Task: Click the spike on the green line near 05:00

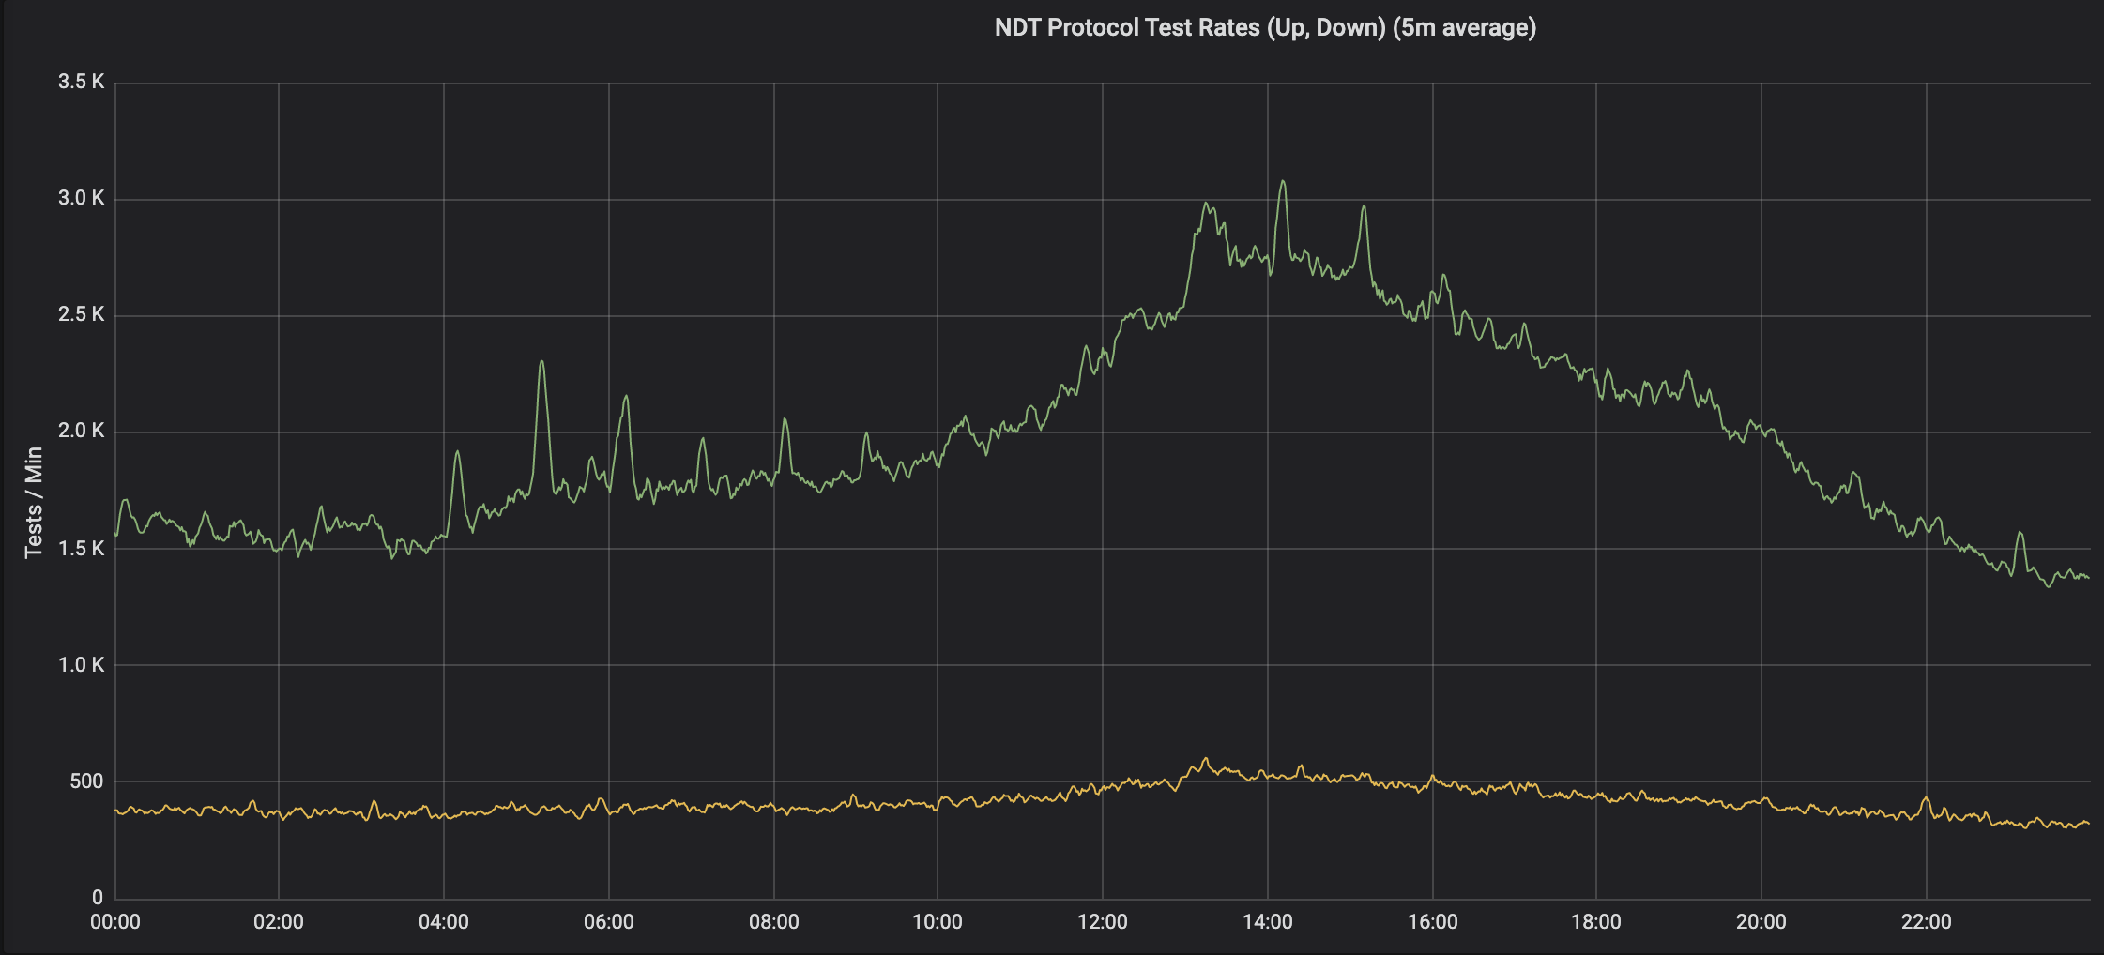Action: pyautogui.click(x=541, y=361)
